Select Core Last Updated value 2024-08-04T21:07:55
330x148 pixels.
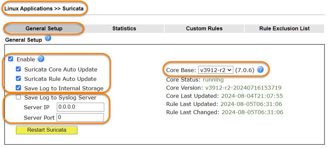point(252,96)
